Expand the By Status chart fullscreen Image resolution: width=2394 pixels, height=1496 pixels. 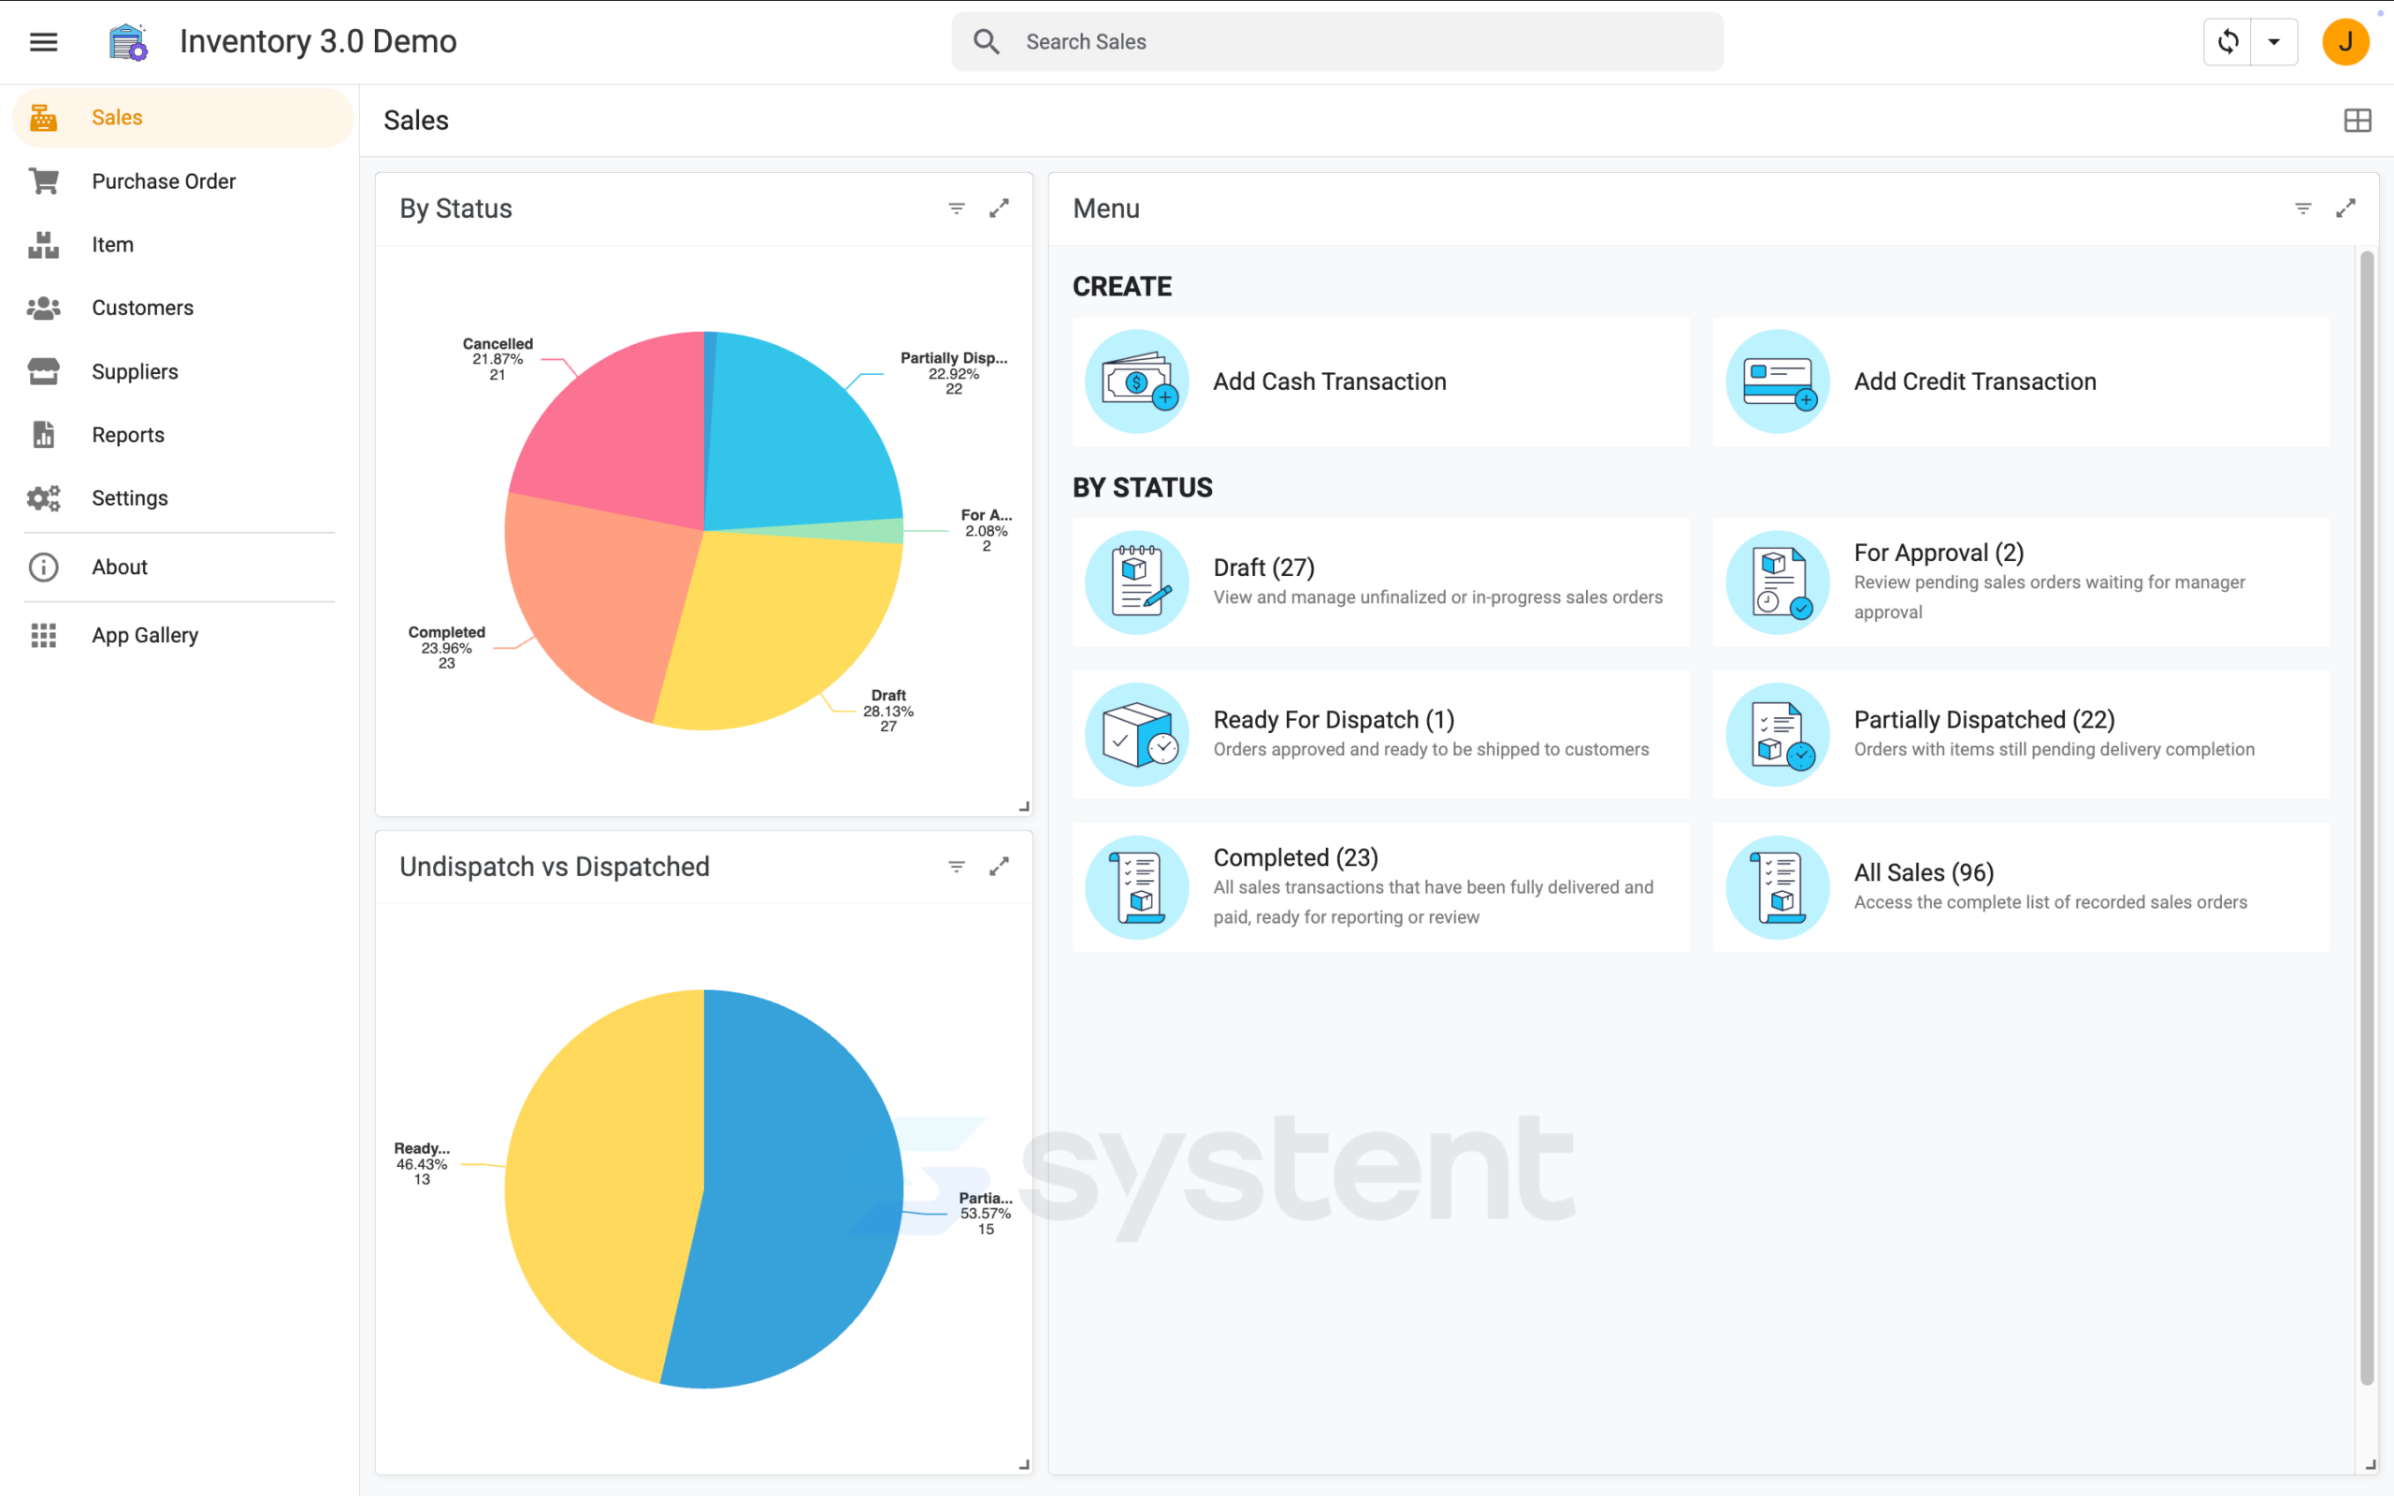pyautogui.click(x=999, y=209)
